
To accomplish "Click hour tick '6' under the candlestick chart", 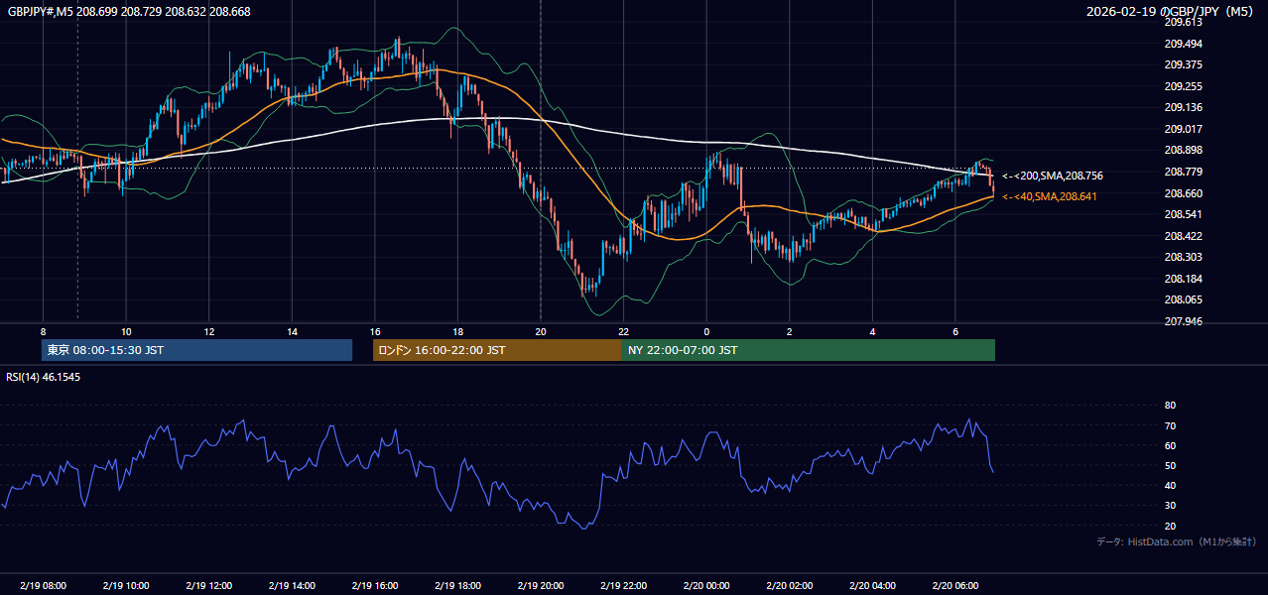I will (x=955, y=331).
